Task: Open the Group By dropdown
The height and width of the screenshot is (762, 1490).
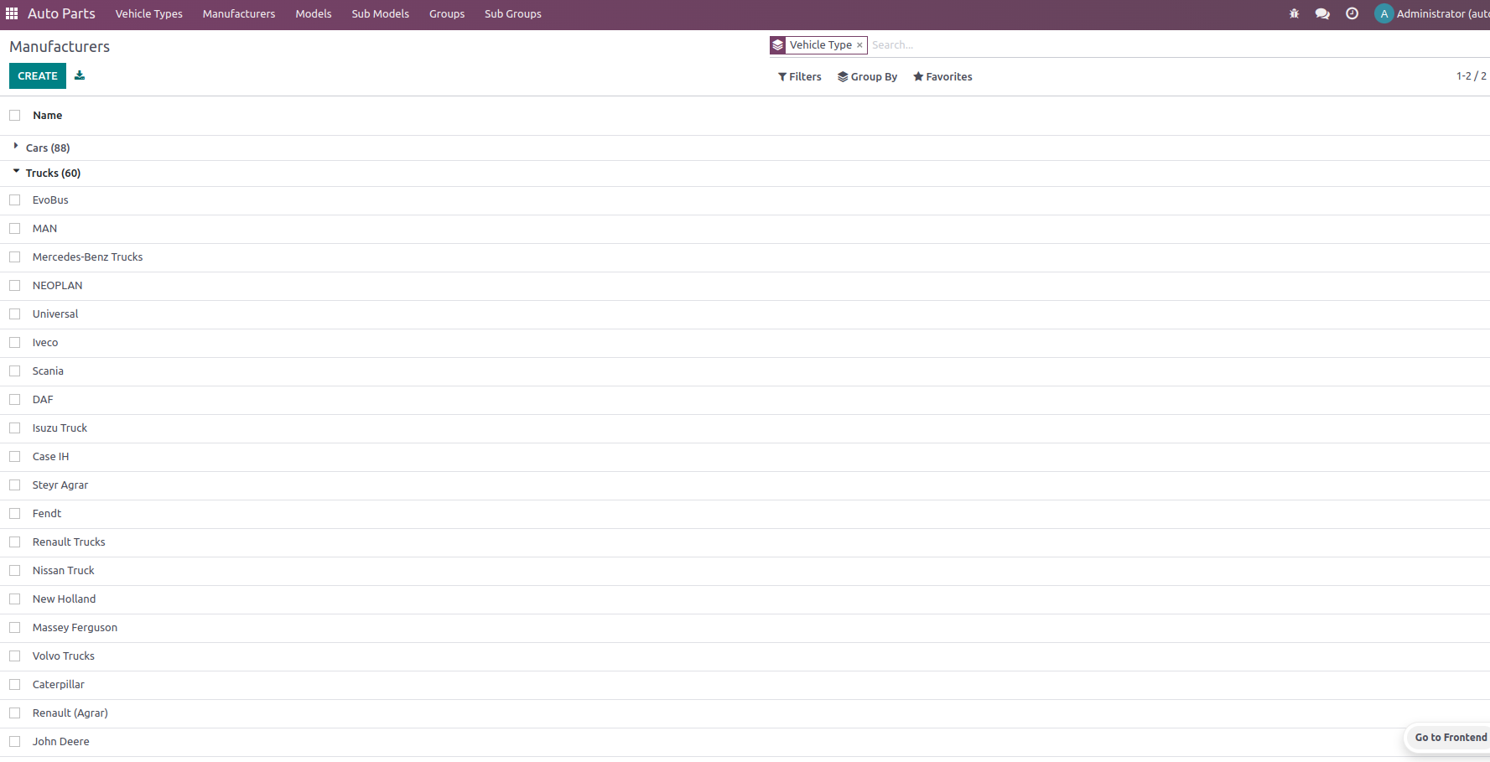Action: point(867,77)
